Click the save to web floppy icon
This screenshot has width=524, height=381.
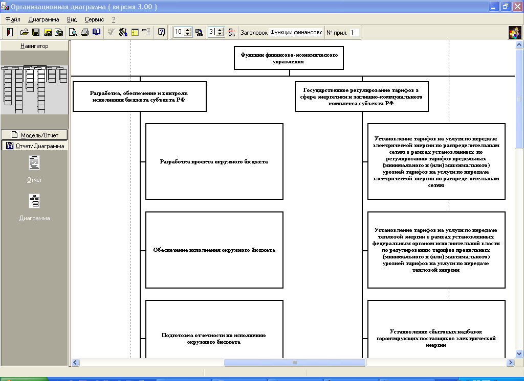point(59,32)
